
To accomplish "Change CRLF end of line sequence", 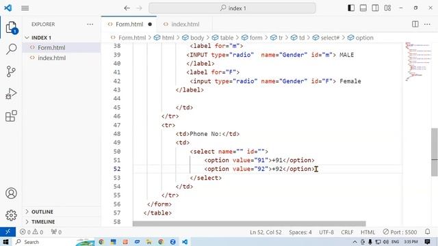I will click(x=347, y=232).
